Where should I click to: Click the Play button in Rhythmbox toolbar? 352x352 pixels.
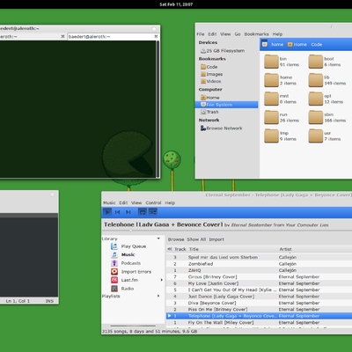coord(107,212)
